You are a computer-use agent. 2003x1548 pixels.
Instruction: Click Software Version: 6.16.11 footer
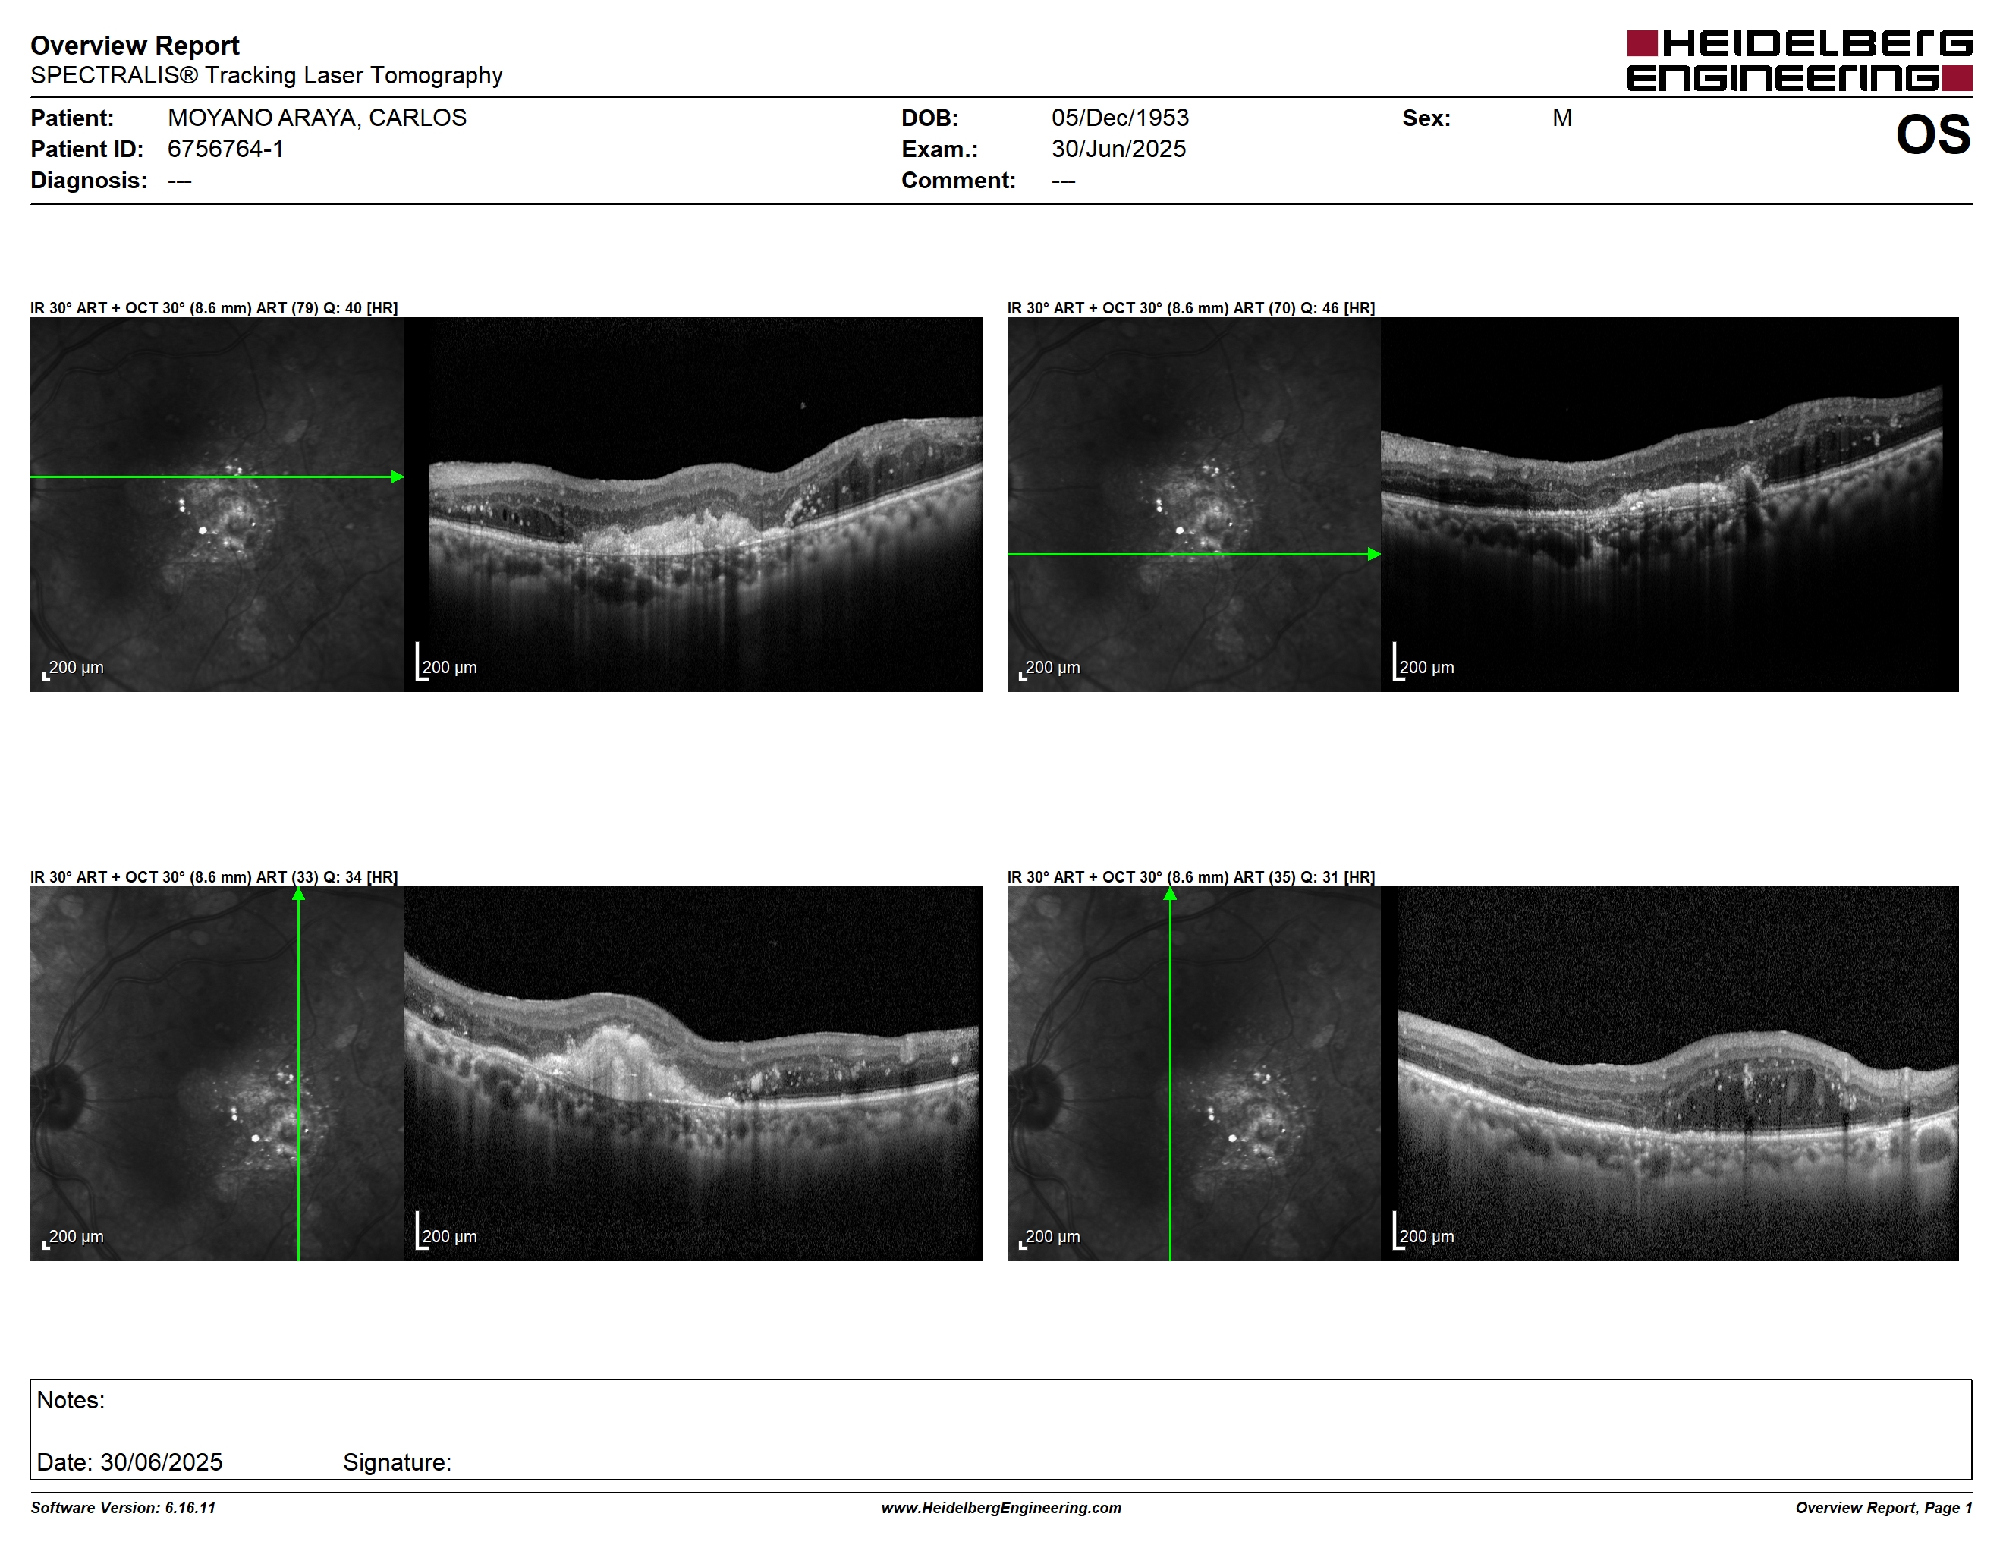[123, 1508]
